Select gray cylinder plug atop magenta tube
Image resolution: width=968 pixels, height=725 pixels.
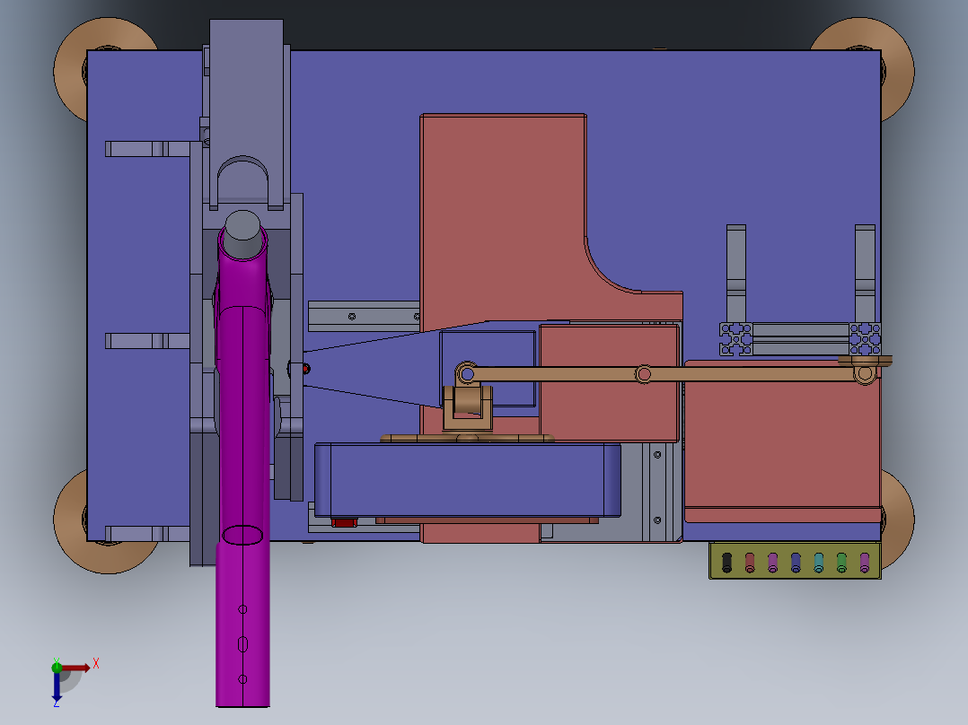[242, 234]
